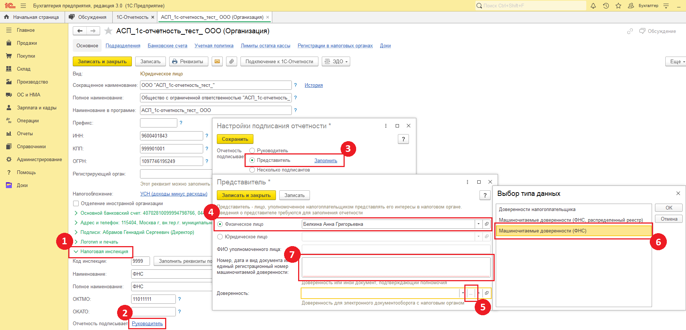Open the Производство sidebar section
Screen dimensions: 686x330
pos(32,82)
